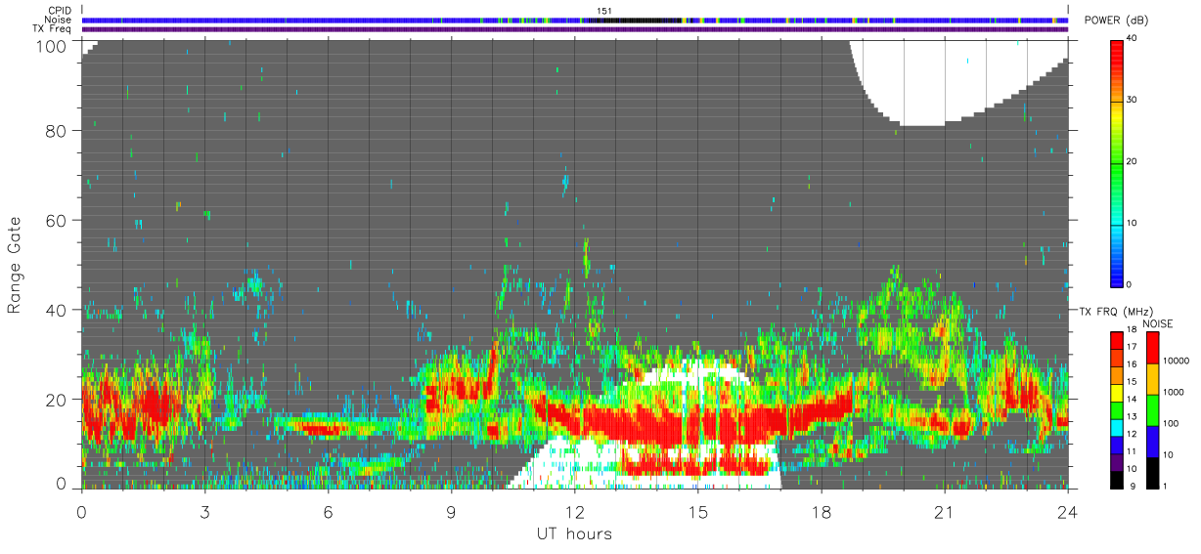Pick the cyan swatch in TX FRQ legend
This screenshot has height=554, width=1201.
pos(1117,427)
